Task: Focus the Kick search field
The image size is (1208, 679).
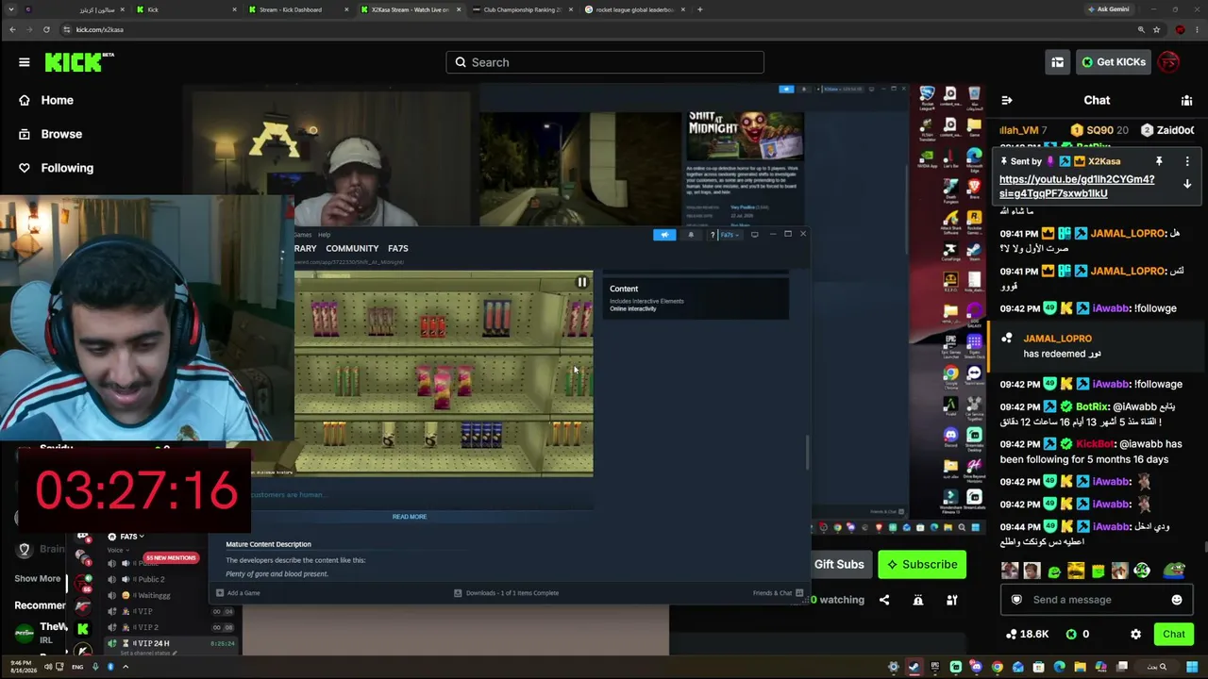Action: click(605, 62)
